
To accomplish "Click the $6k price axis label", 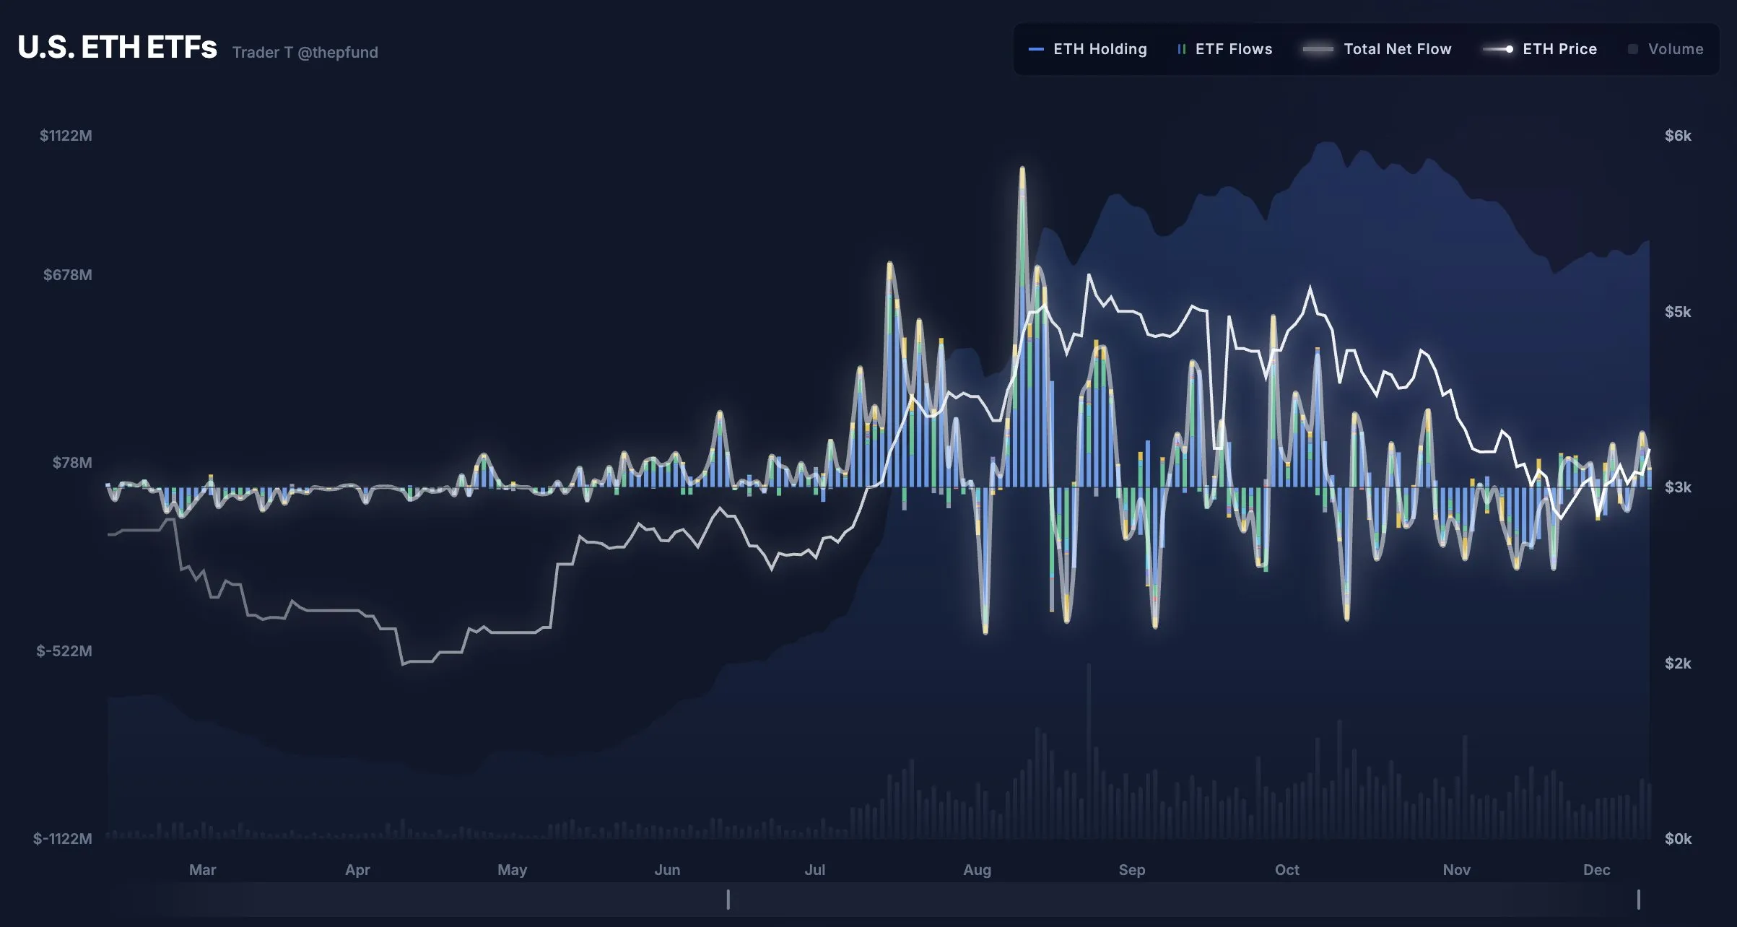I will click(1677, 136).
